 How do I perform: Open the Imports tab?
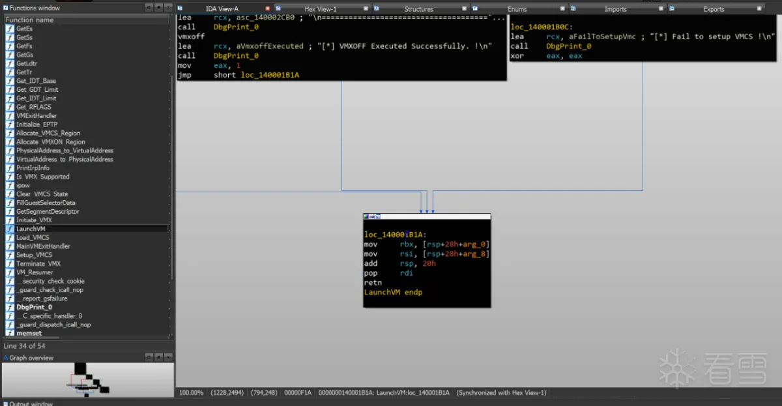click(x=615, y=9)
